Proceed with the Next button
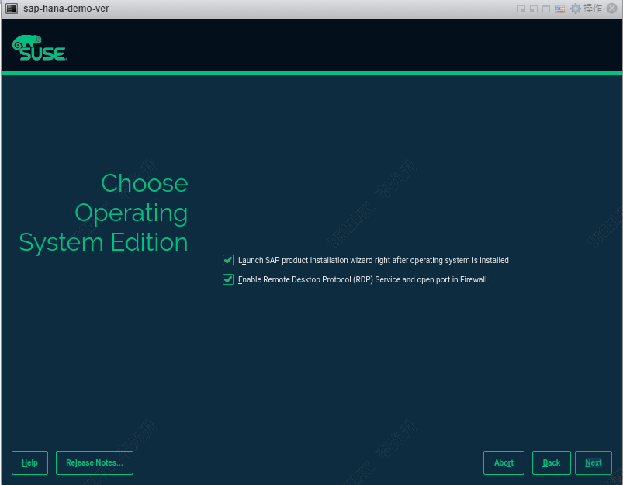This screenshot has width=623, height=485. pos(594,462)
